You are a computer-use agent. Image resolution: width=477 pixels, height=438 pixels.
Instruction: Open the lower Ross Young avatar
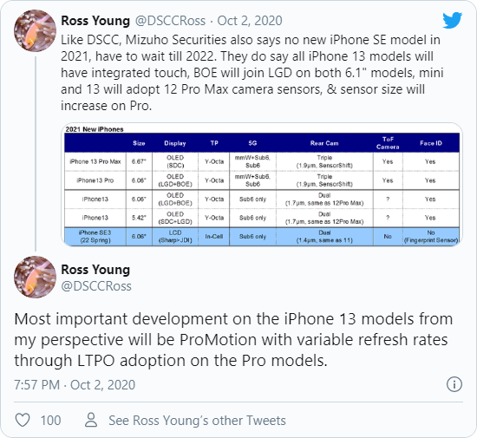(x=35, y=277)
